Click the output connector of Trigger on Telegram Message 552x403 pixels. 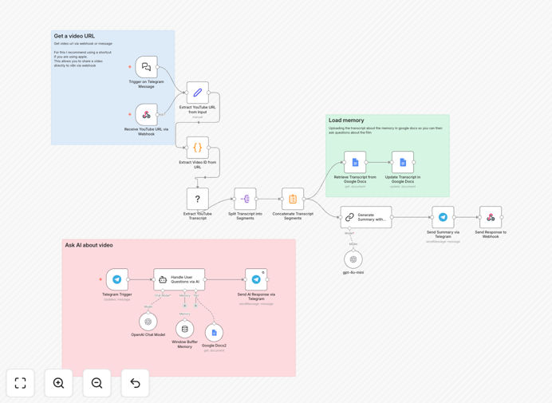coord(157,67)
